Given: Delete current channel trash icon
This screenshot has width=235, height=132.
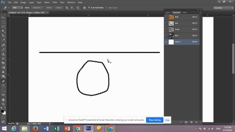Looking at the screenshot, I should [196, 122].
